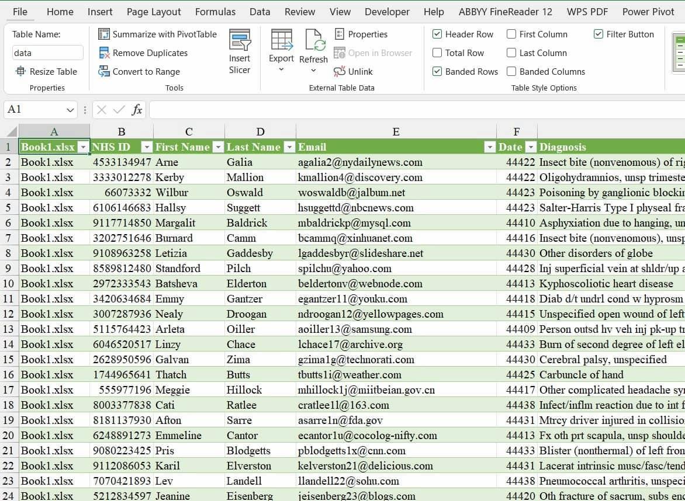Open table Properties in External Table Data
The image size is (685, 501).
(361, 34)
